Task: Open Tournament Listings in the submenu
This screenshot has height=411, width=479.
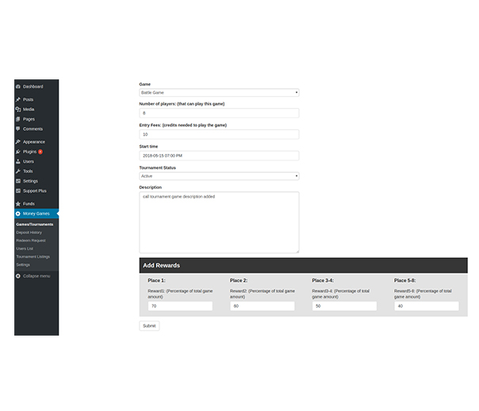Action: [33, 256]
